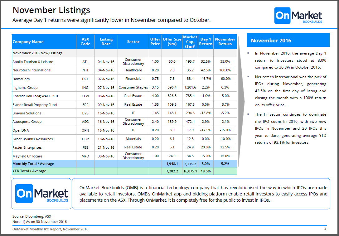Click 'YTD Total / Average' row label
The height and width of the screenshot is (236, 339).
pos(29,171)
